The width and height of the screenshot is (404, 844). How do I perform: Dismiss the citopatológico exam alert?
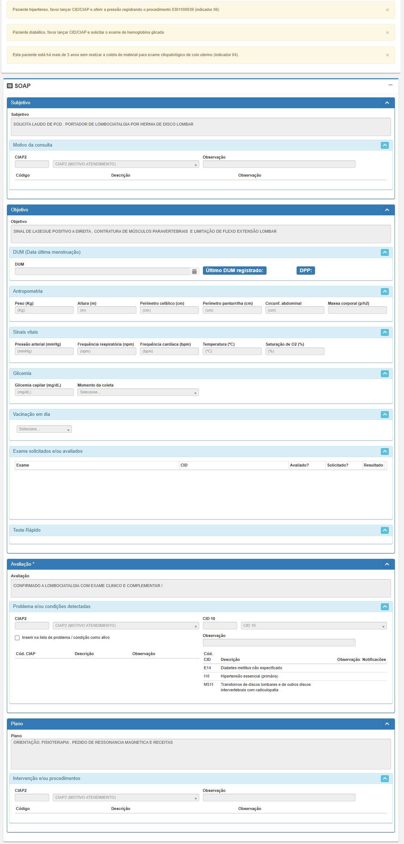387,55
